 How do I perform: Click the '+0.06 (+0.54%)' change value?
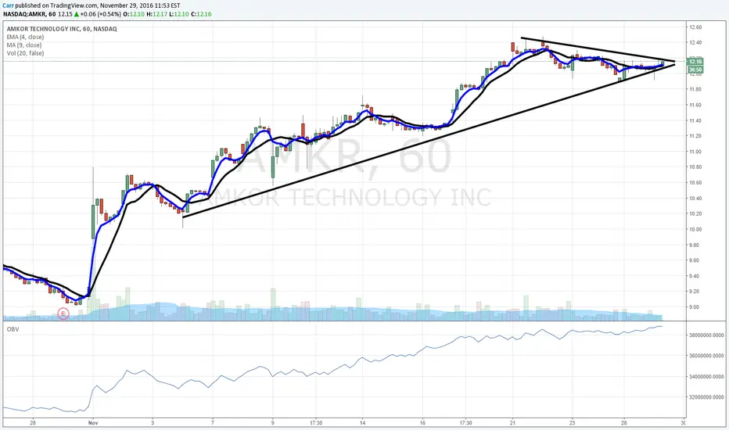100,14
